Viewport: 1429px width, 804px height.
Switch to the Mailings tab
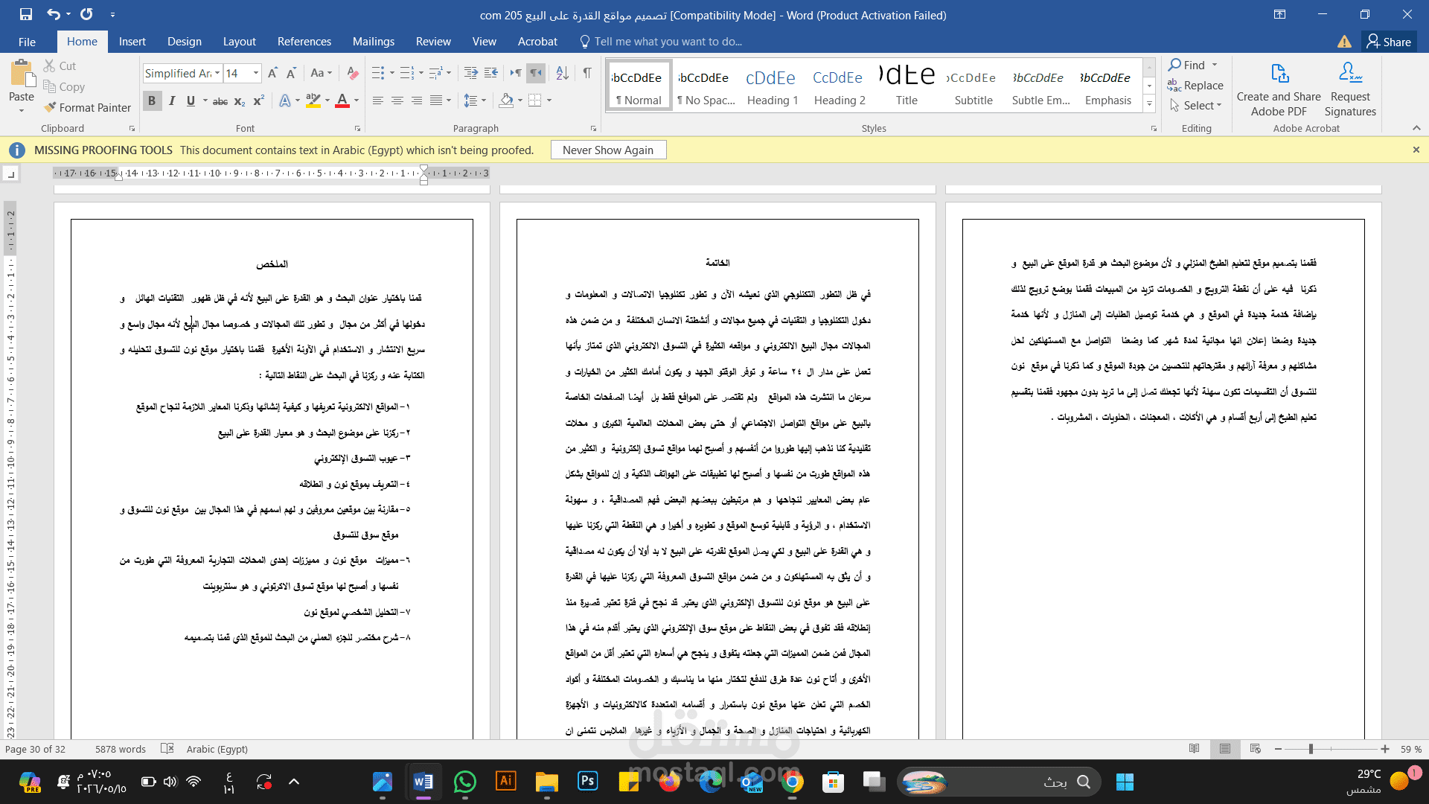click(x=374, y=42)
